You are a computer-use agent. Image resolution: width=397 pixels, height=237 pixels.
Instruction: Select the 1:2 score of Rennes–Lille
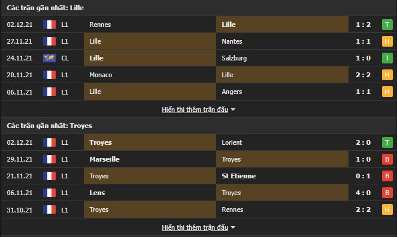pos(363,25)
